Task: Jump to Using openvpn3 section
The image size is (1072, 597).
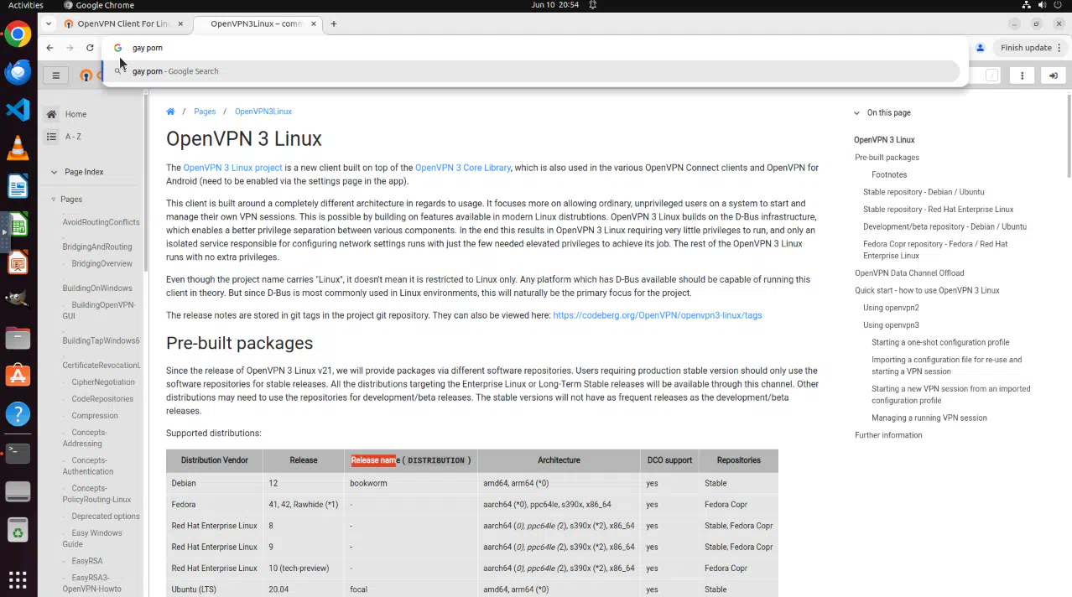Action: pos(891,324)
